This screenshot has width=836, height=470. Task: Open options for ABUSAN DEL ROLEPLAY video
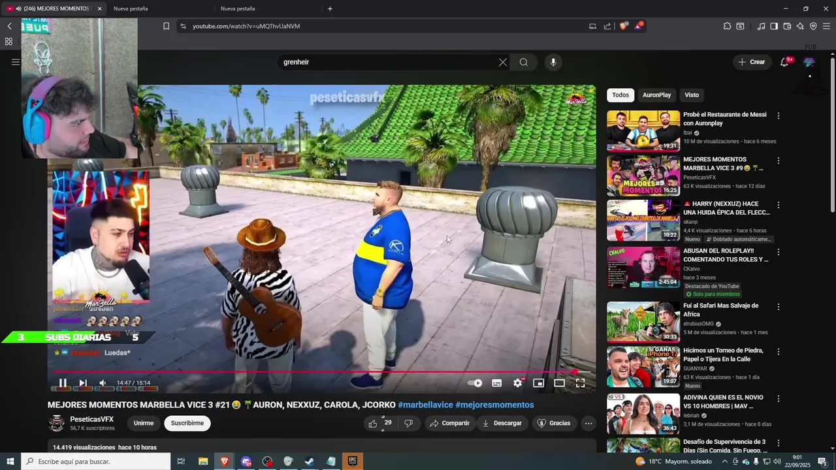(x=778, y=251)
